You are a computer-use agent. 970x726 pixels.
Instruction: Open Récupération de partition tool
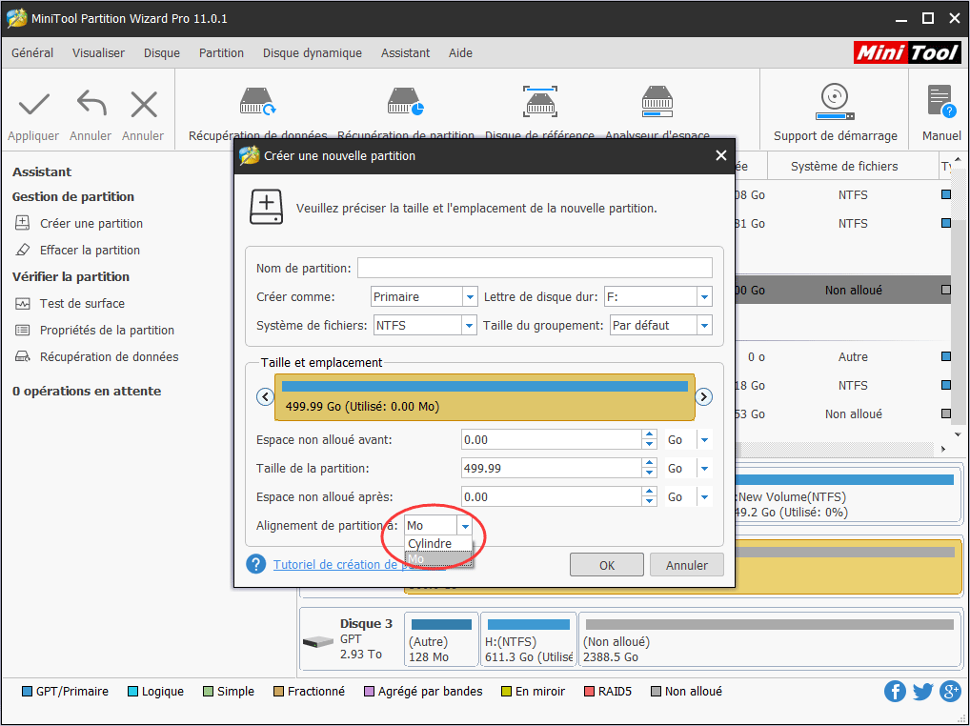coord(403,102)
